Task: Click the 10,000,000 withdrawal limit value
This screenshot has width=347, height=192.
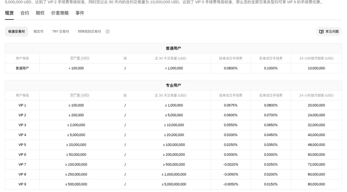Action: (x=316, y=68)
